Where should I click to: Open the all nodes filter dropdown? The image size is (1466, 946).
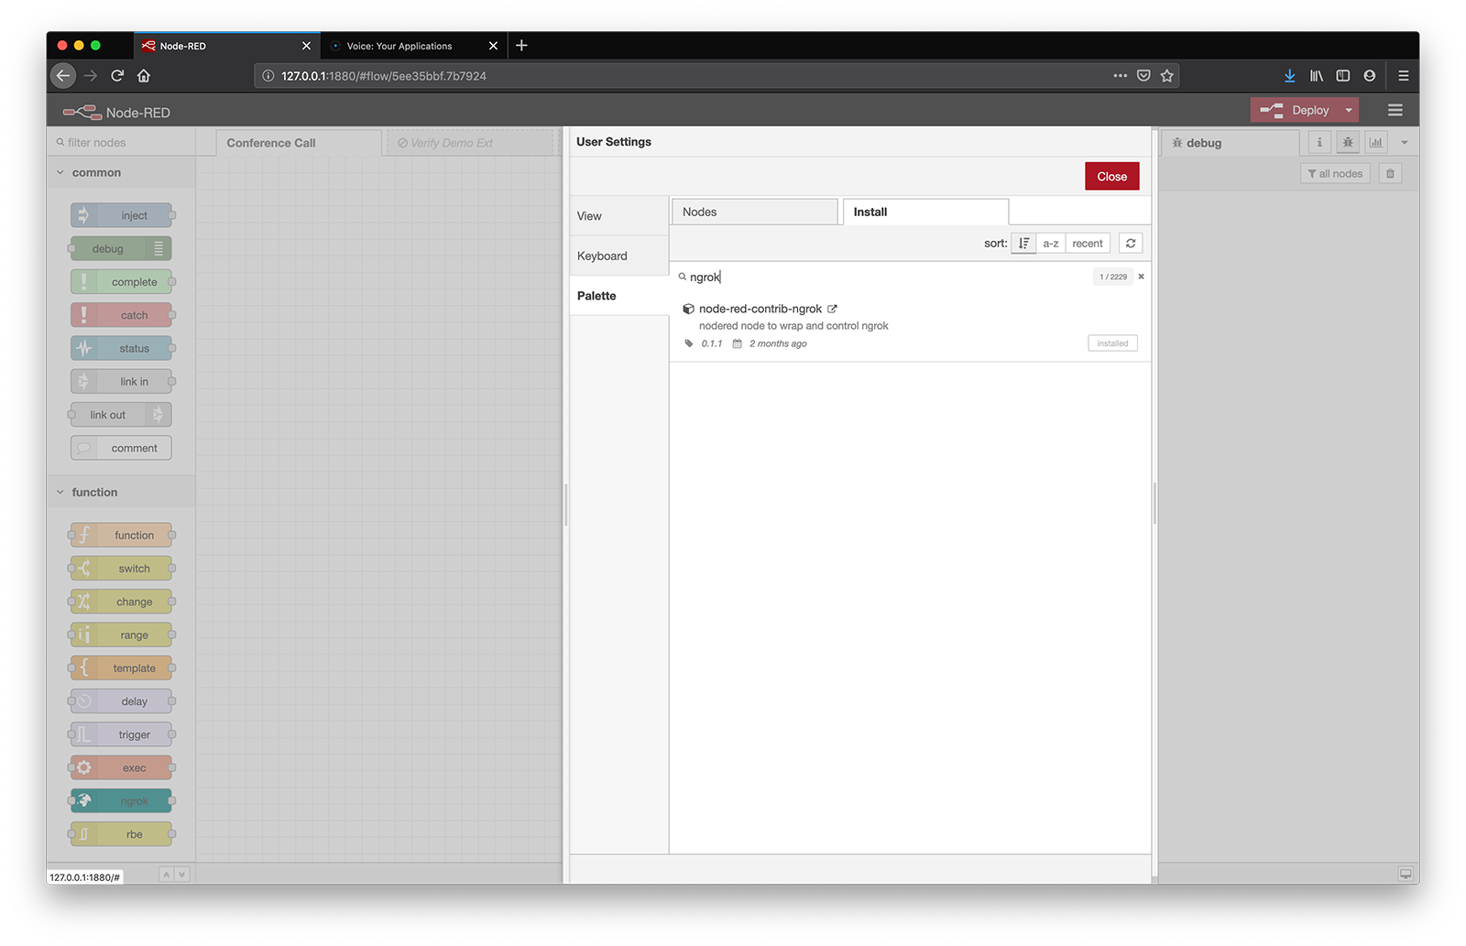(x=1335, y=173)
